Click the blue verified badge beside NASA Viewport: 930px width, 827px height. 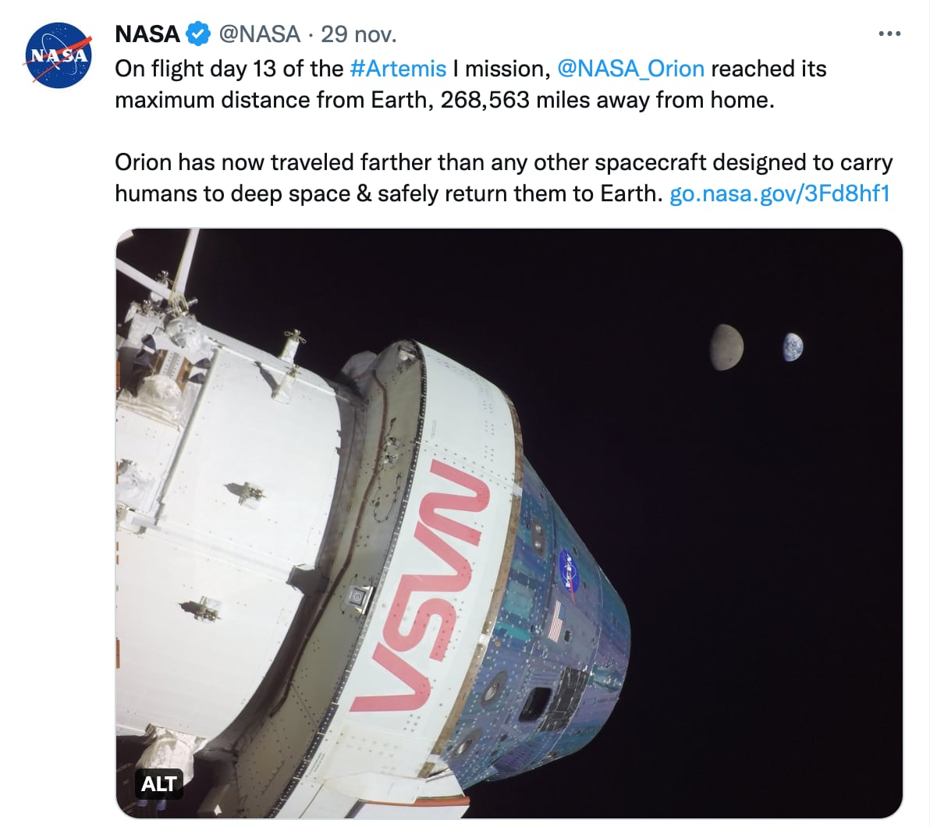[198, 34]
